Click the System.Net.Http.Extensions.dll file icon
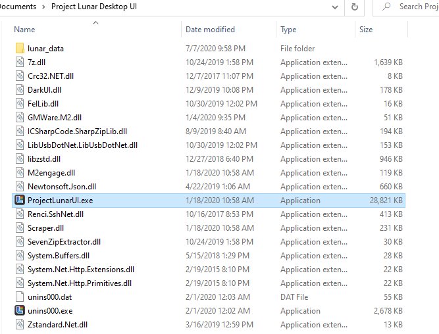 pyautogui.click(x=20, y=269)
